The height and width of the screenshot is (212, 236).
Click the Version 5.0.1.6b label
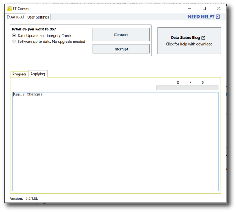pyautogui.click(x=24, y=198)
